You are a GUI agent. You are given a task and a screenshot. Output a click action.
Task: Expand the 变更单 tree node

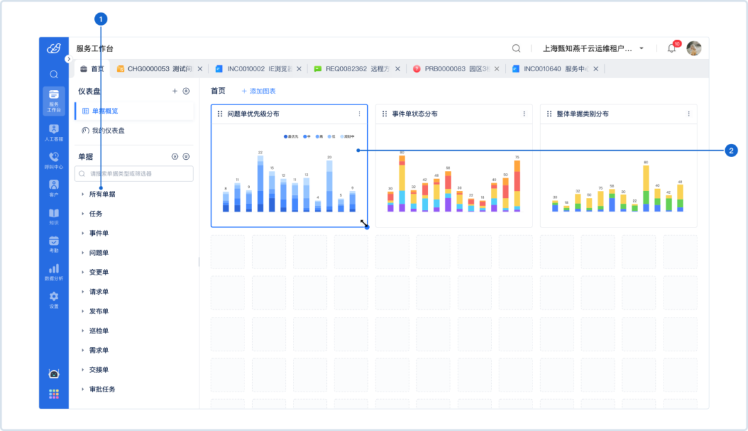[82, 273]
